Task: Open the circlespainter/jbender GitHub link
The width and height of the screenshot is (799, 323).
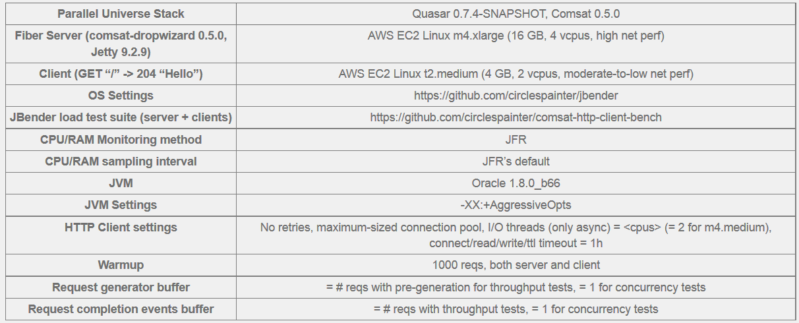Action: pyautogui.click(x=516, y=96)
